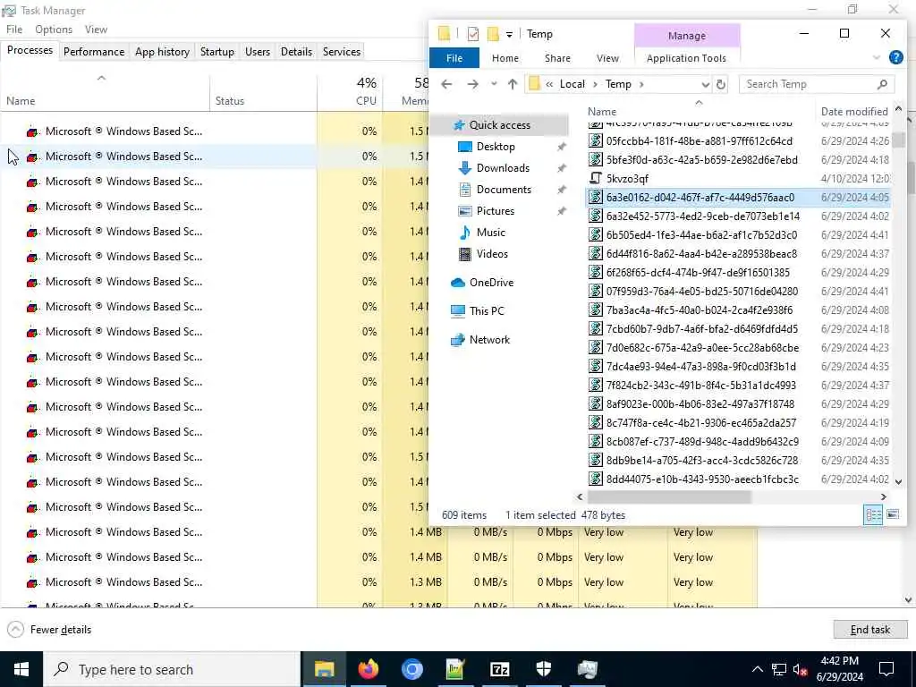Select file 05fccbb4-181f-48be-a881-97ff612c64cd
This screenshot has width=916, height=687.
[x=699, y=141]
